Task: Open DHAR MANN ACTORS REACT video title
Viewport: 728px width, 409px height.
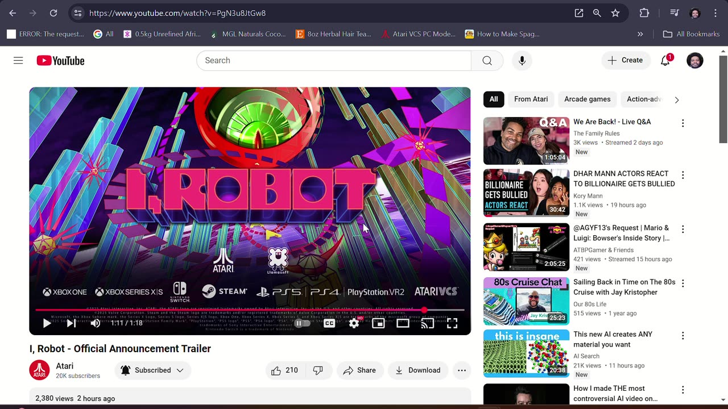Action: (624, 179)
